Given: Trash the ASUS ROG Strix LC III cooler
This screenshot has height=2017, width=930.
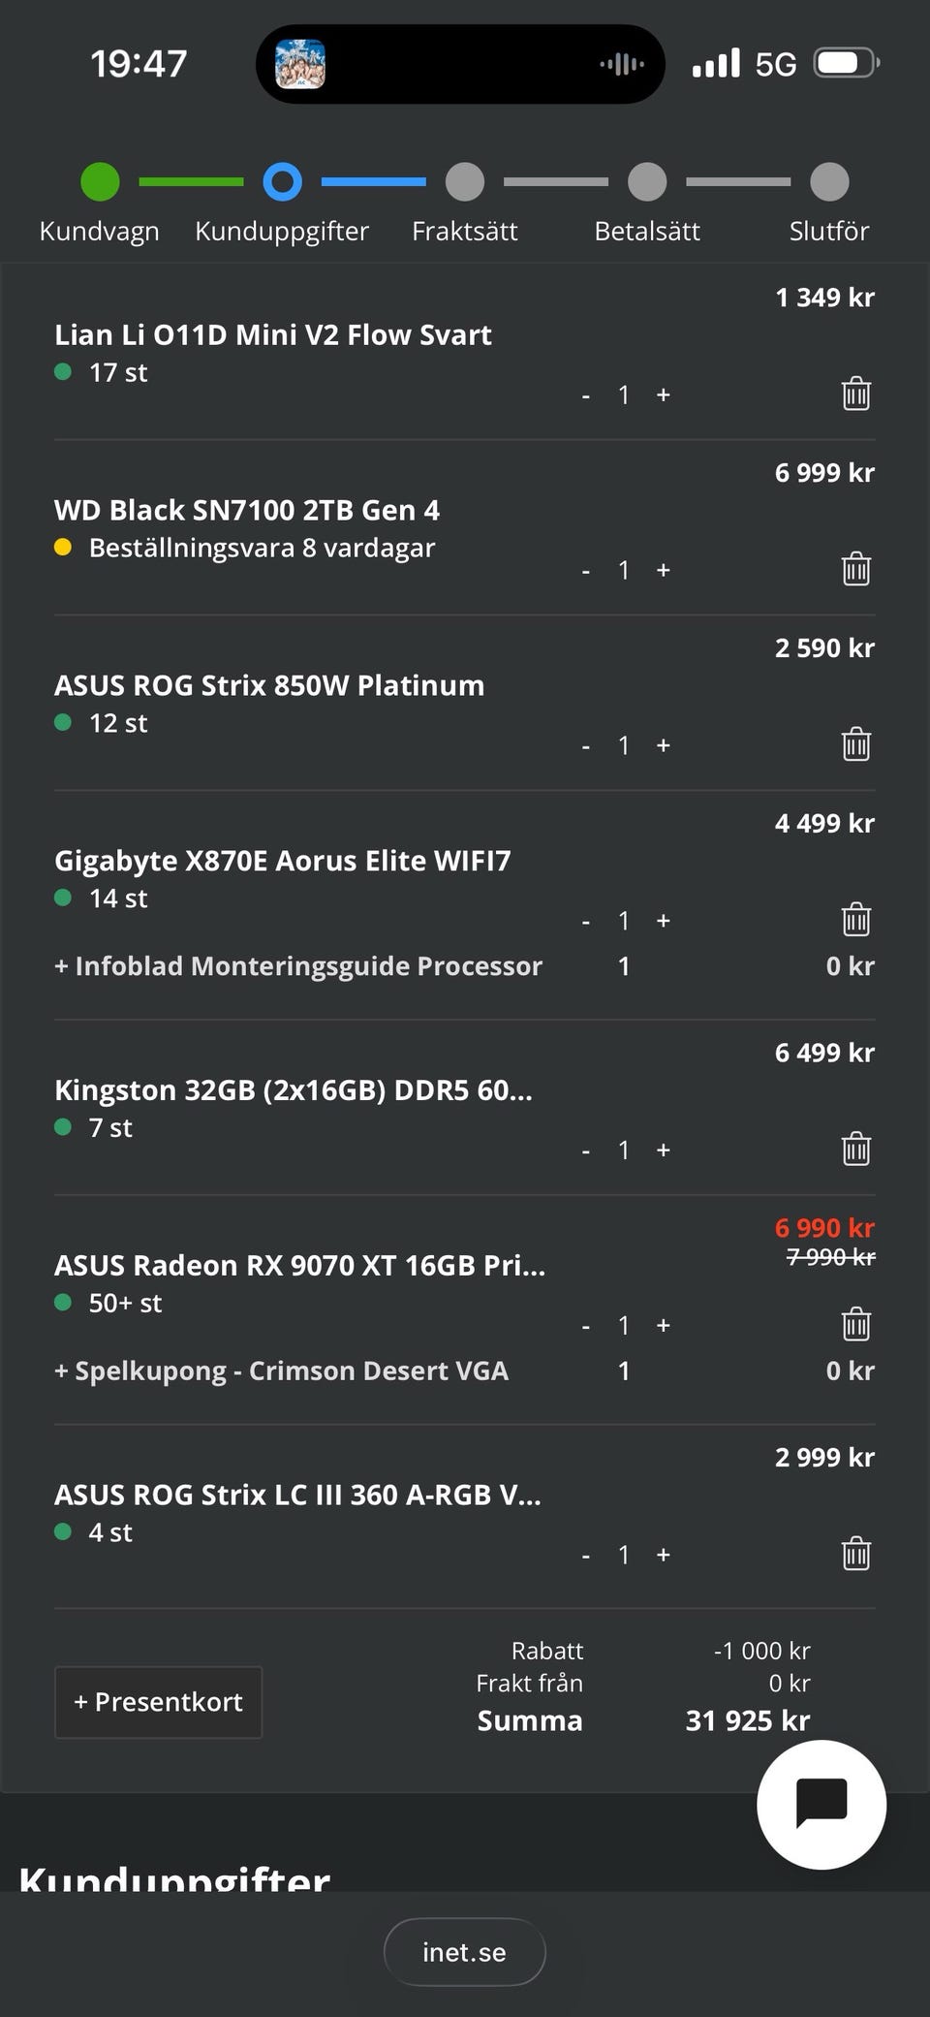Looking at the screenshot, I should (x=856, y=1555).
